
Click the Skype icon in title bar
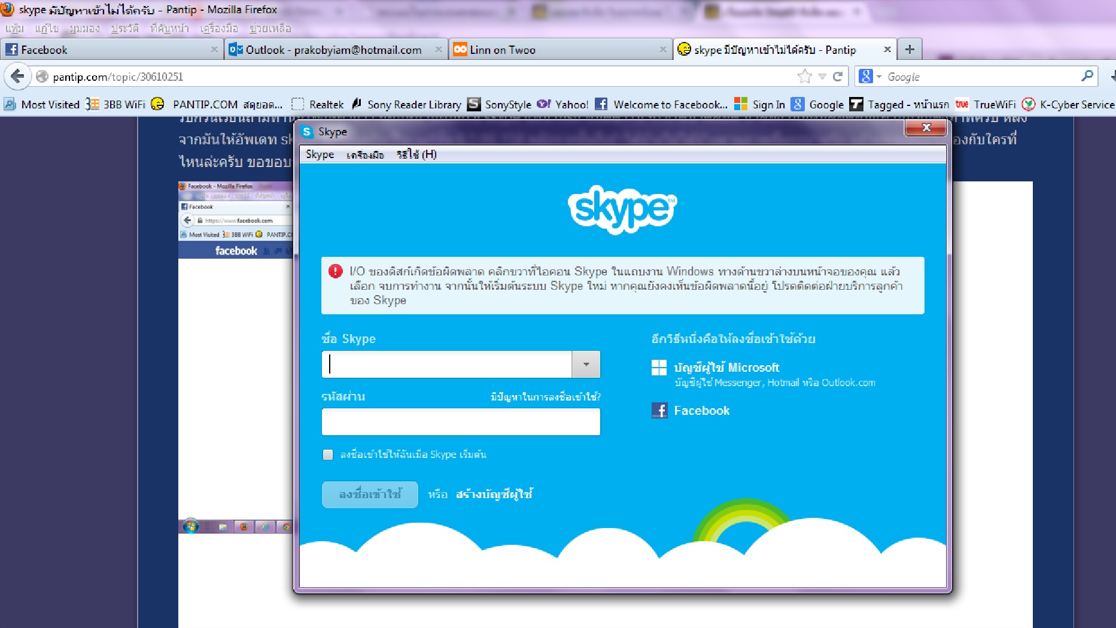[307, 132]
